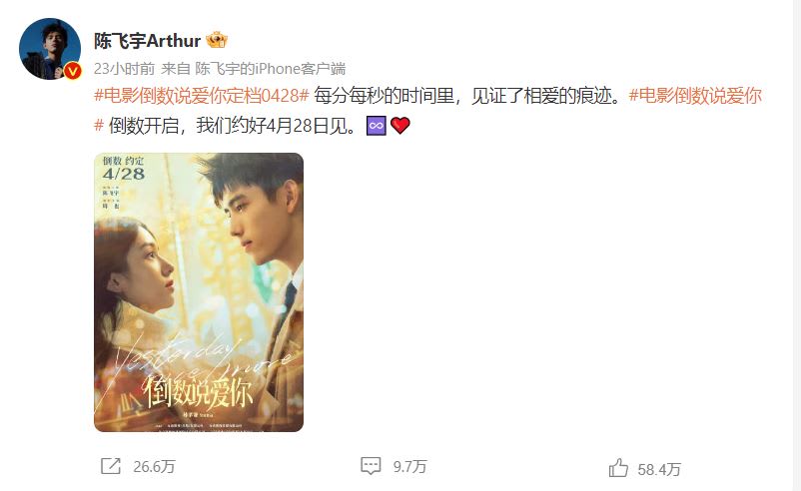Click the sentence 倒数开启，我们约好4月28日见
Screen dimensions: 801x491
click(232, 126)
